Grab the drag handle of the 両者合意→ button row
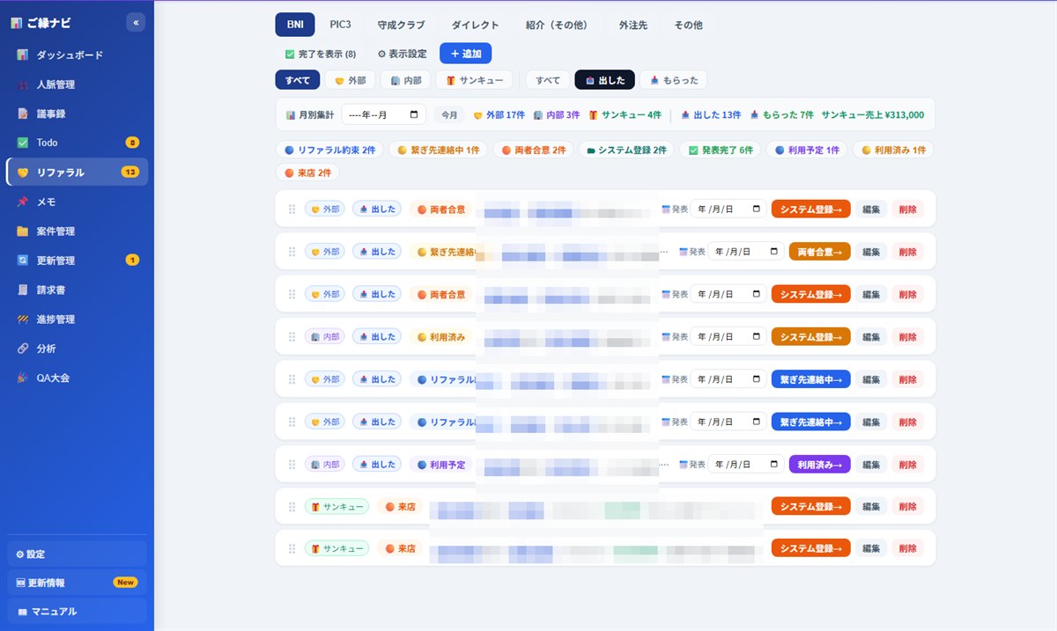The height and width of the screenshot is (631, 1057). 292,252
